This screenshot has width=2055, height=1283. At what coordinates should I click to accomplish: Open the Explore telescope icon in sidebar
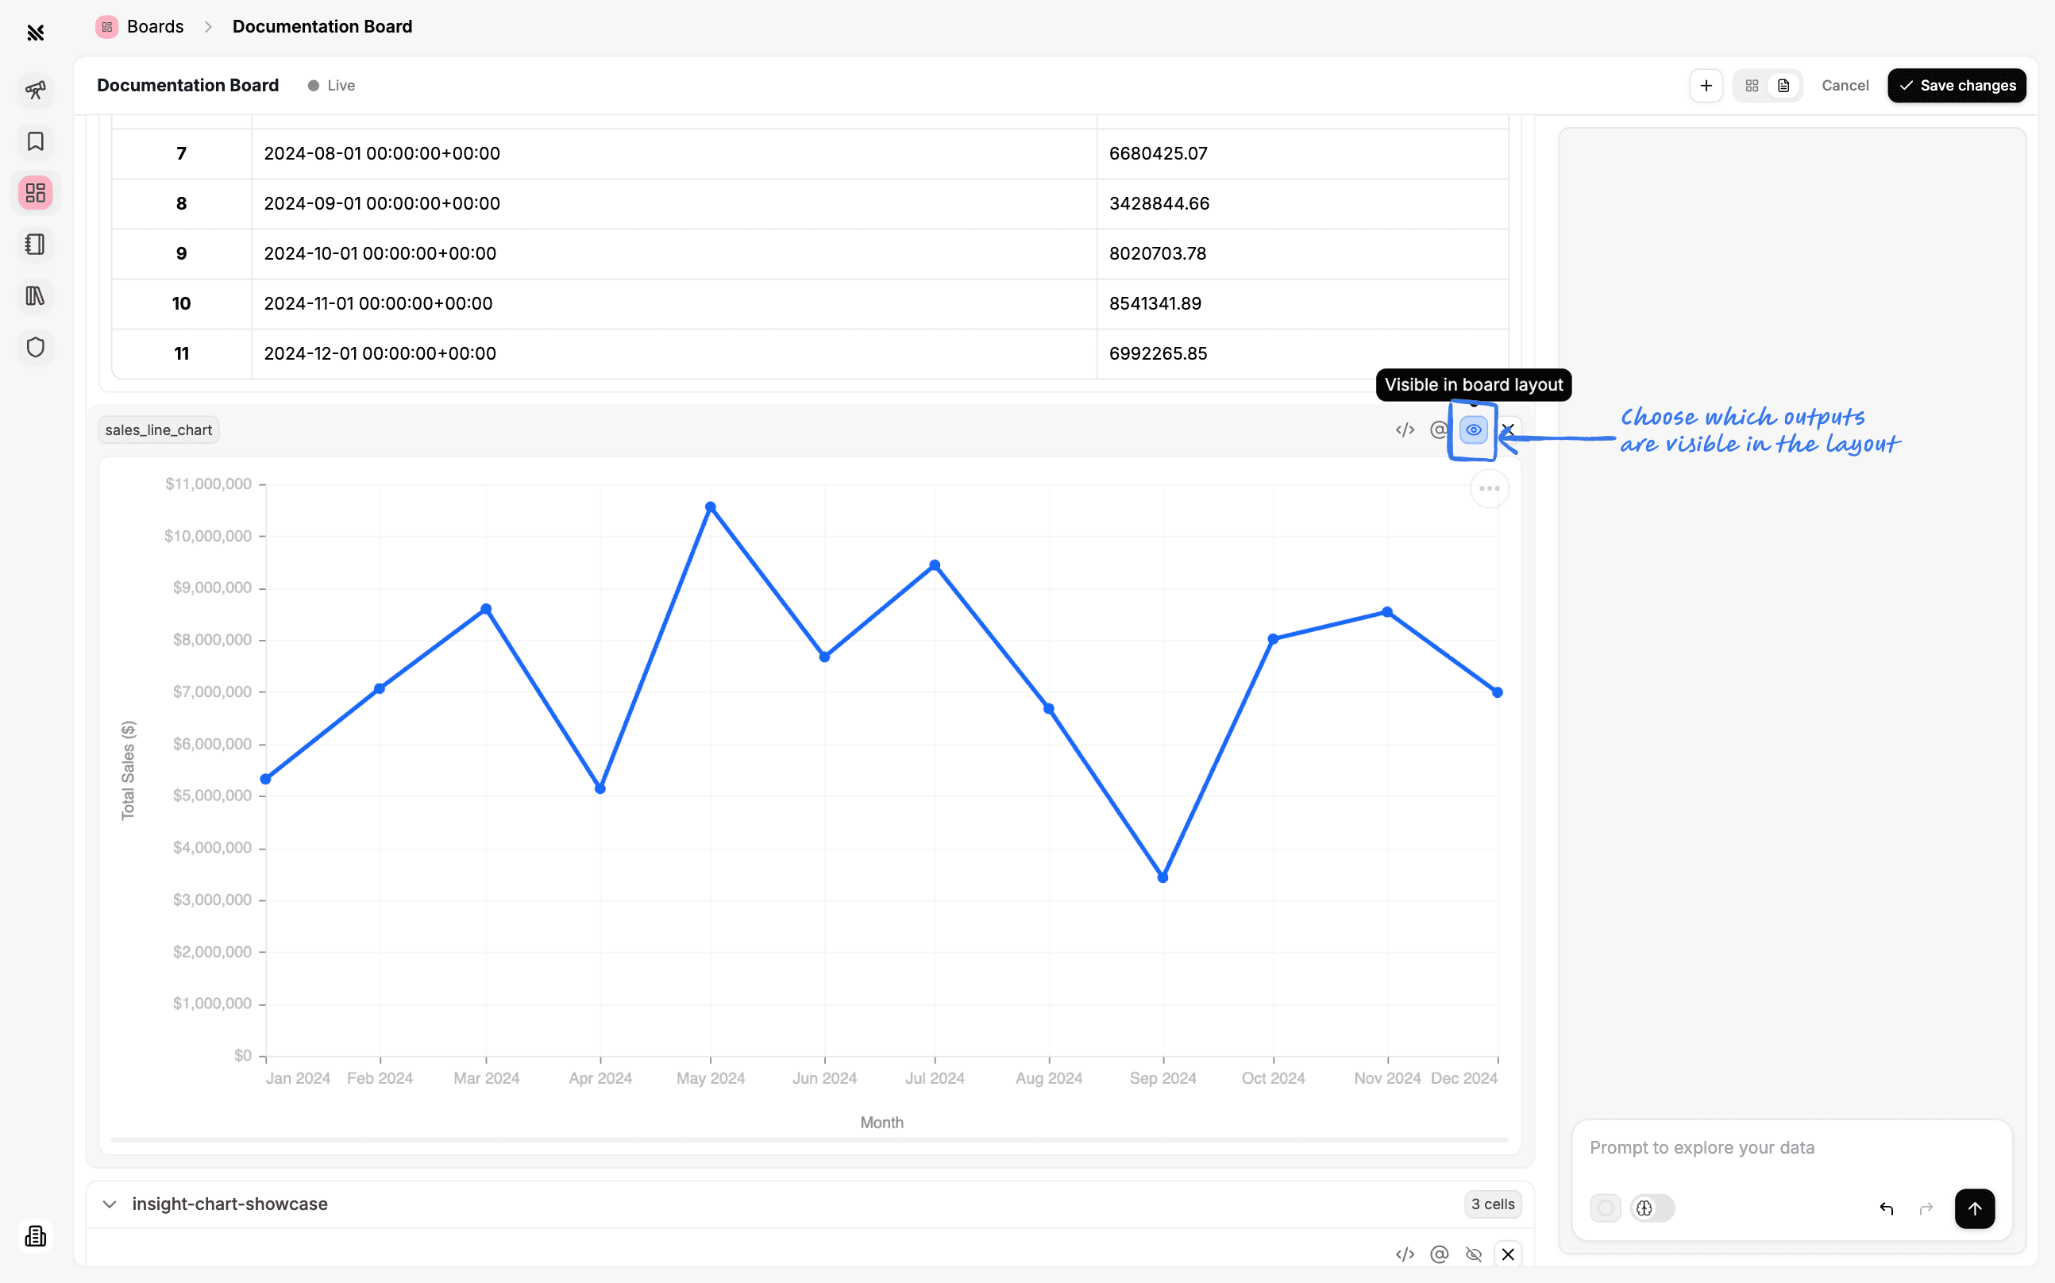[36, 91]
